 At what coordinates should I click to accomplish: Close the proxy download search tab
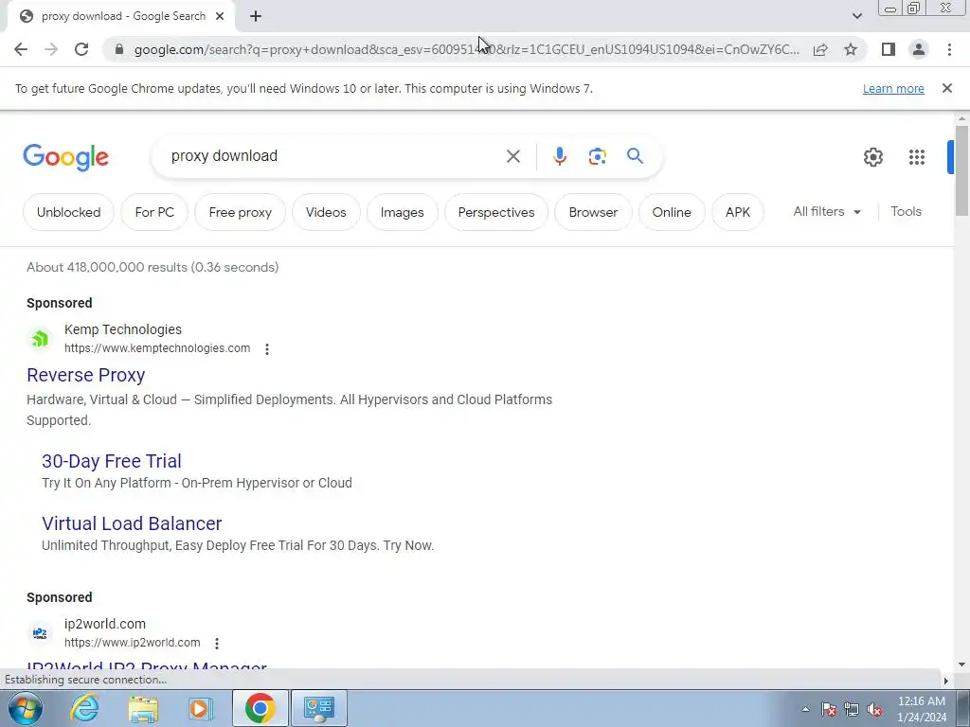click(220, 16)
